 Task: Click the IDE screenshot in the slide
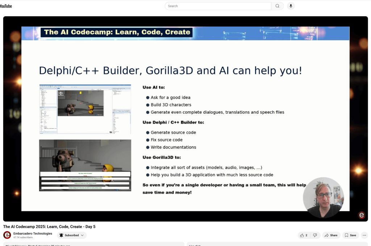(x=85, y=109)
